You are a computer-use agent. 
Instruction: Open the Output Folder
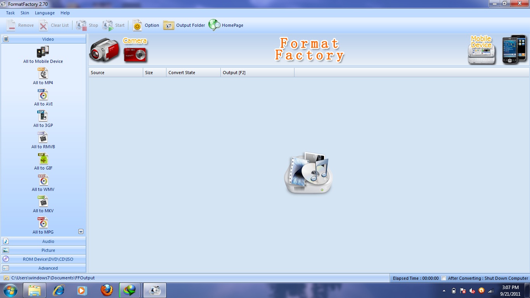185,25
